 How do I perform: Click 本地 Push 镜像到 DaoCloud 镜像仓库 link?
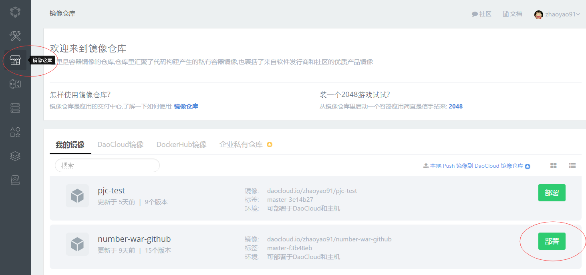477,166
